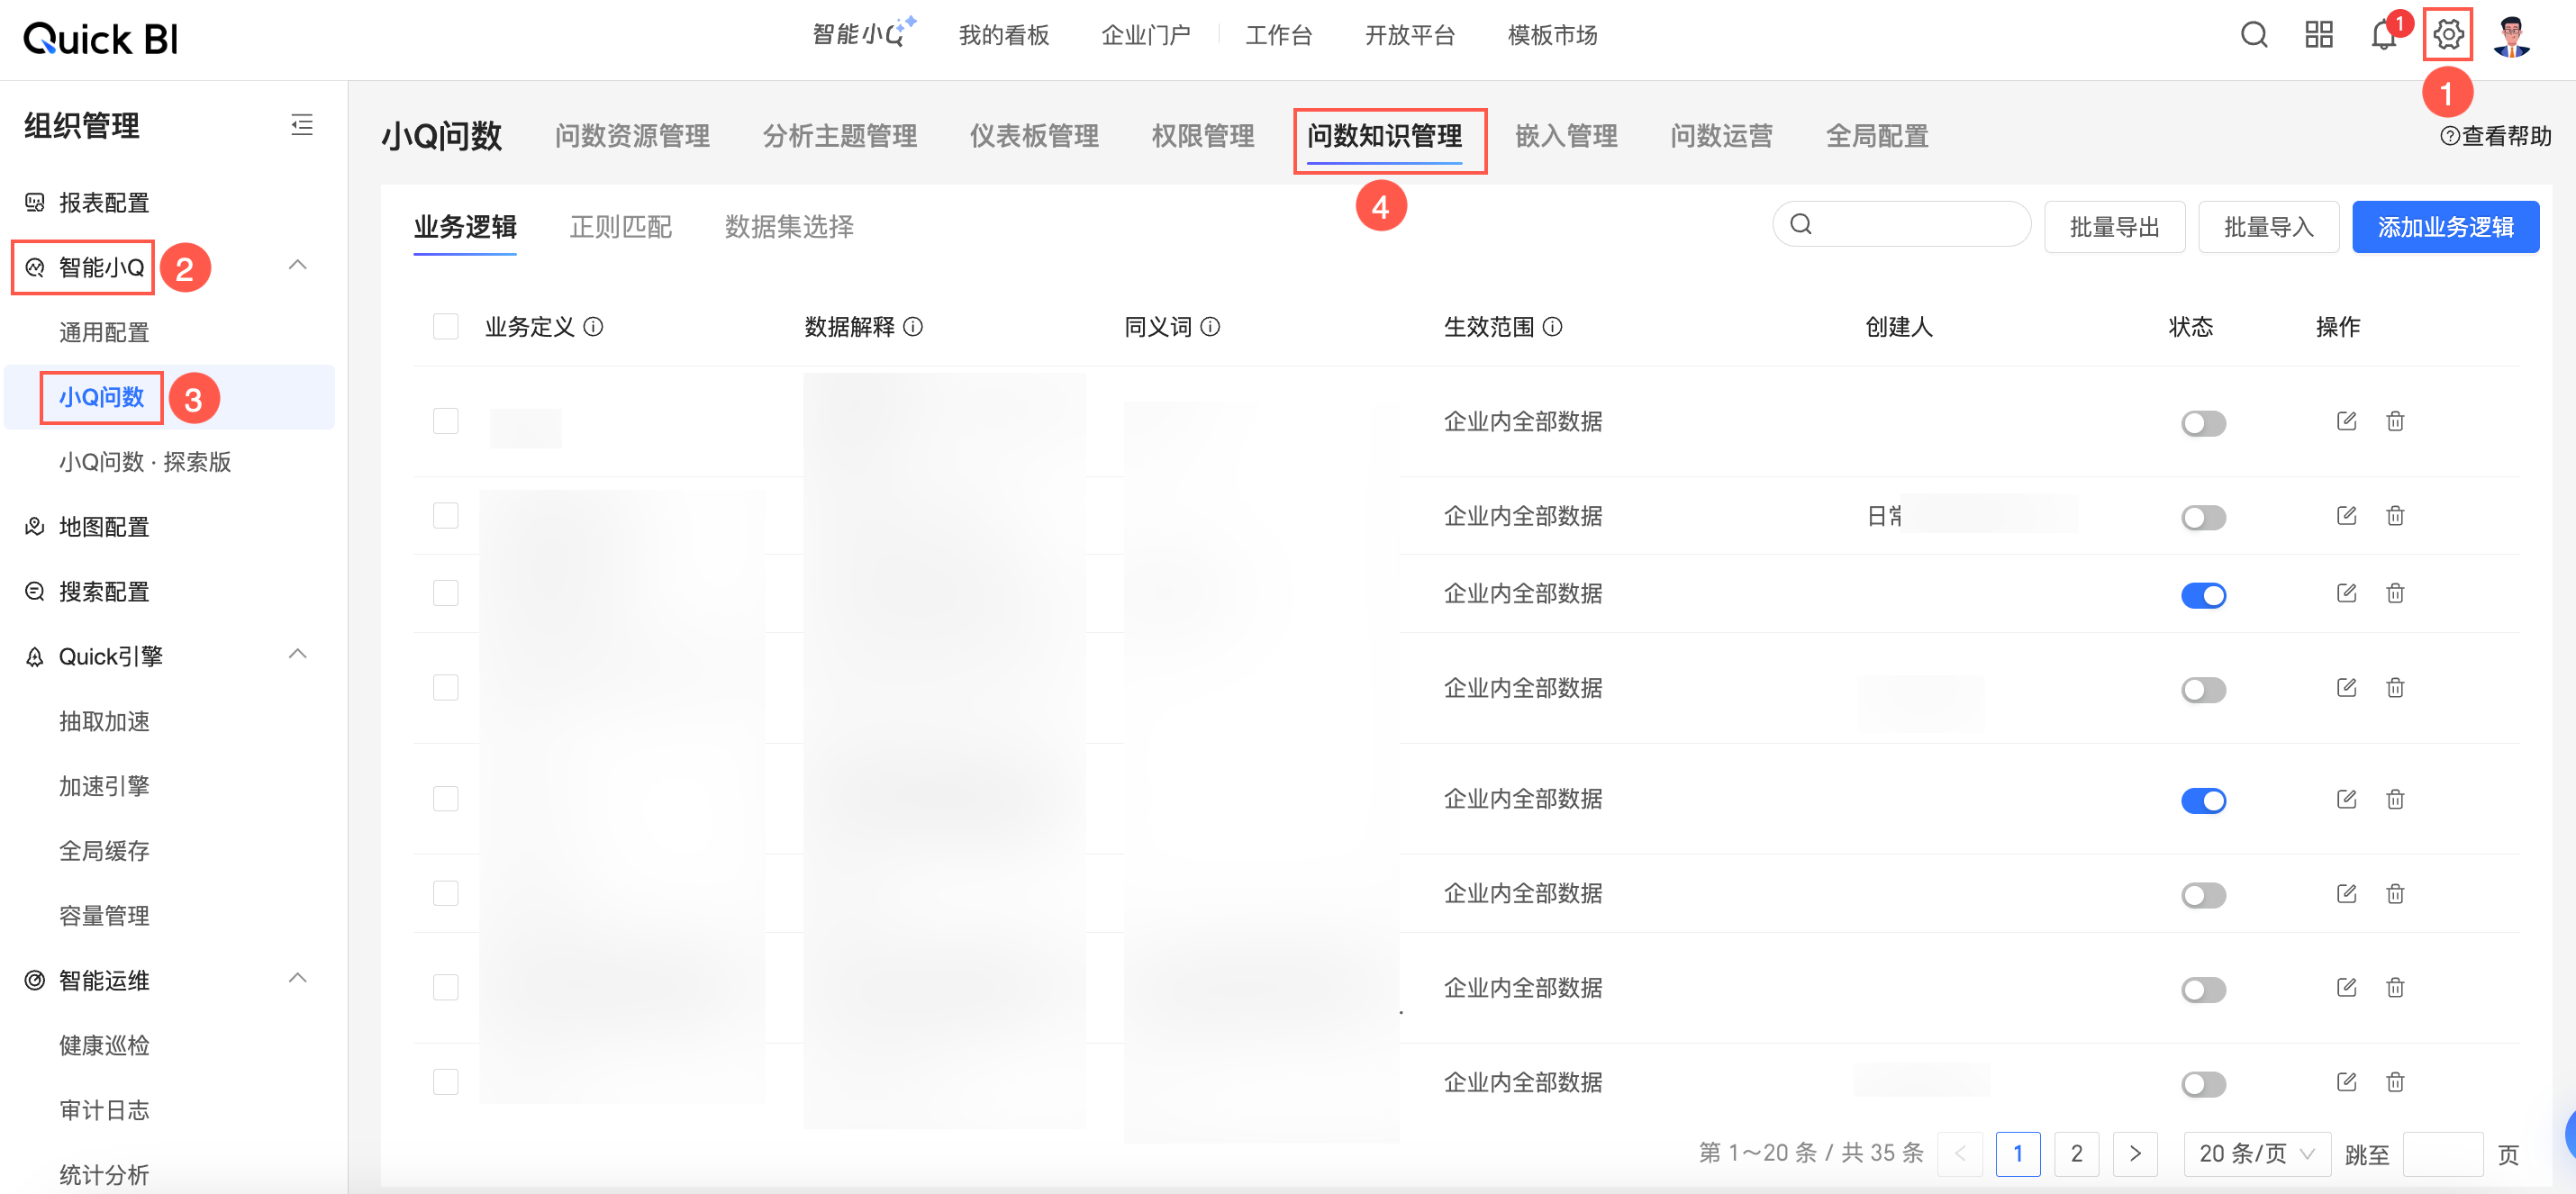Collapse the 智能小Q sidebar section chevron
The width and height of the screenshot is (2576, 1194).
coord(297,265)
